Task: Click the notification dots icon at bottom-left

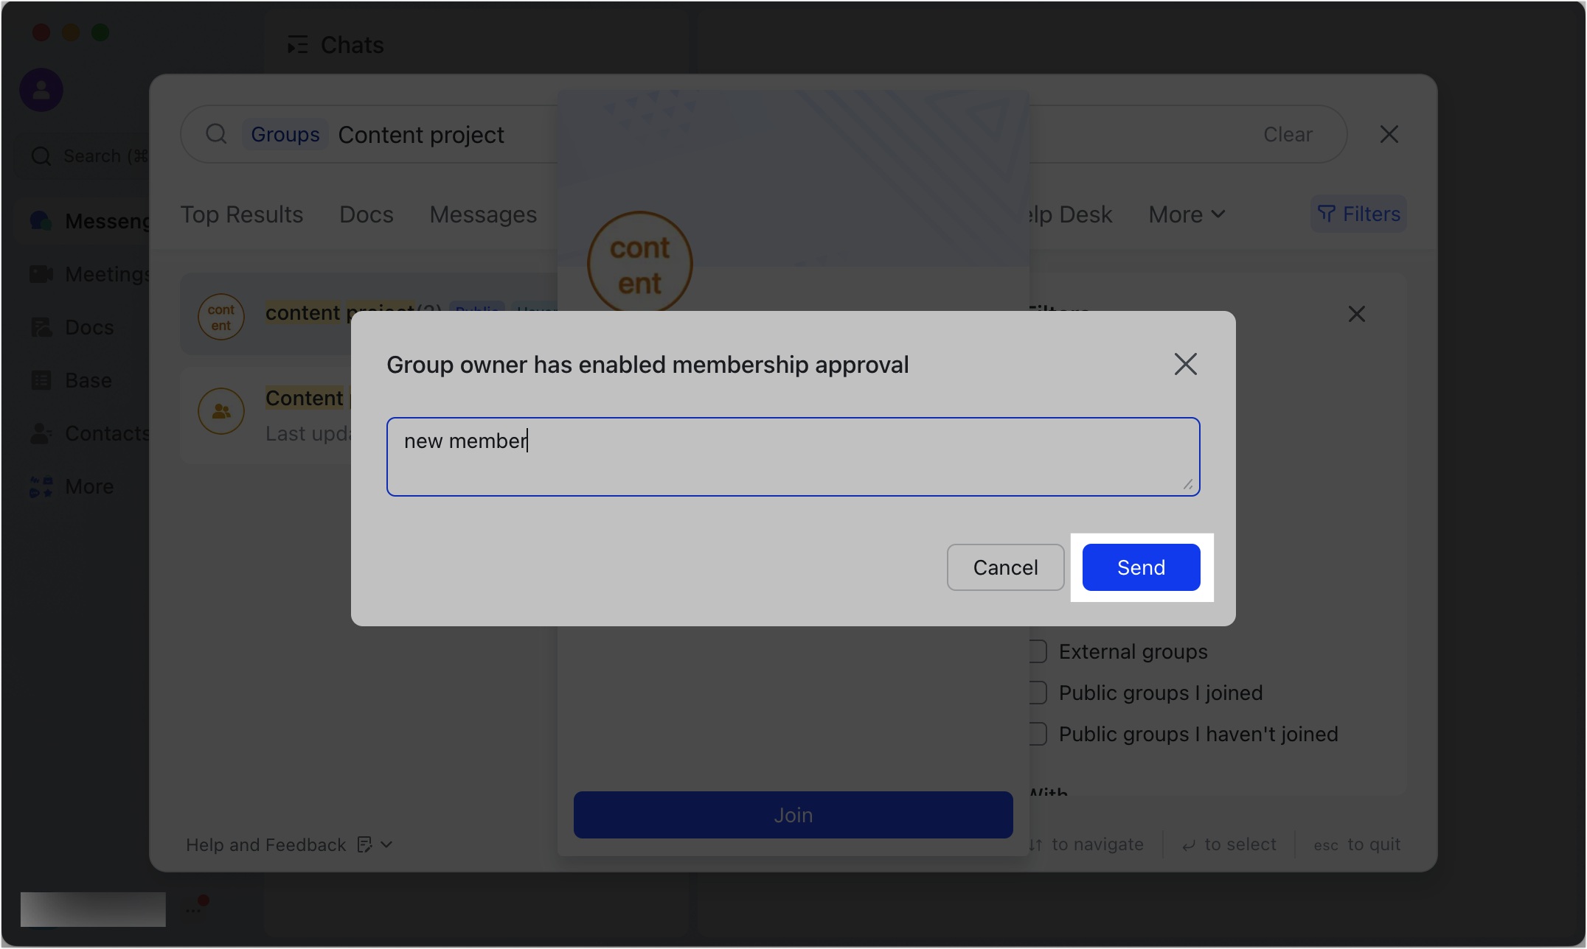Action: click(x=196, y=906)
